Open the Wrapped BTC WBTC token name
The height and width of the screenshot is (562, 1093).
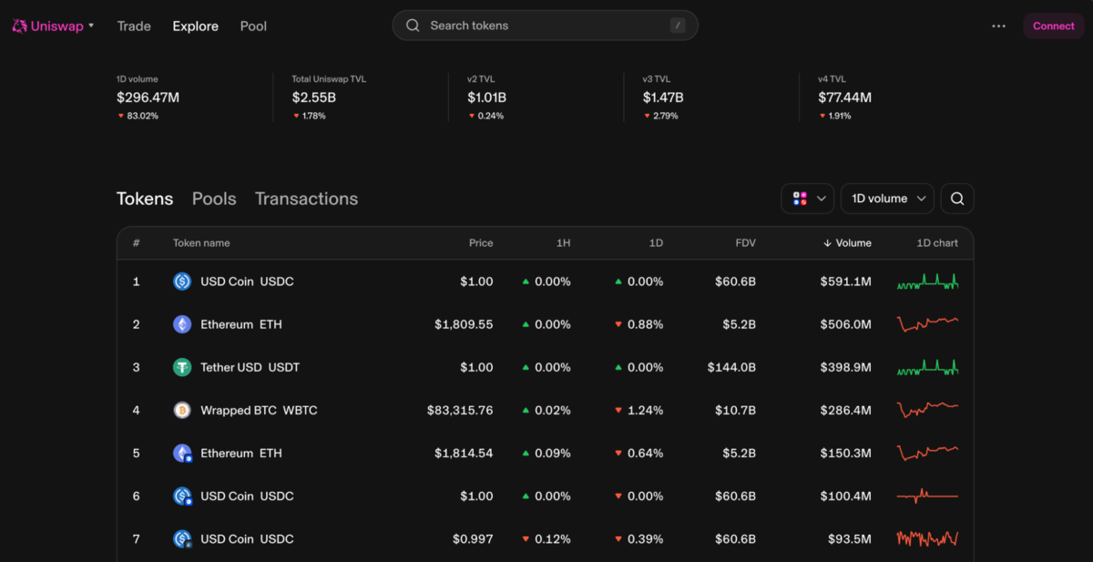[259, 410]
